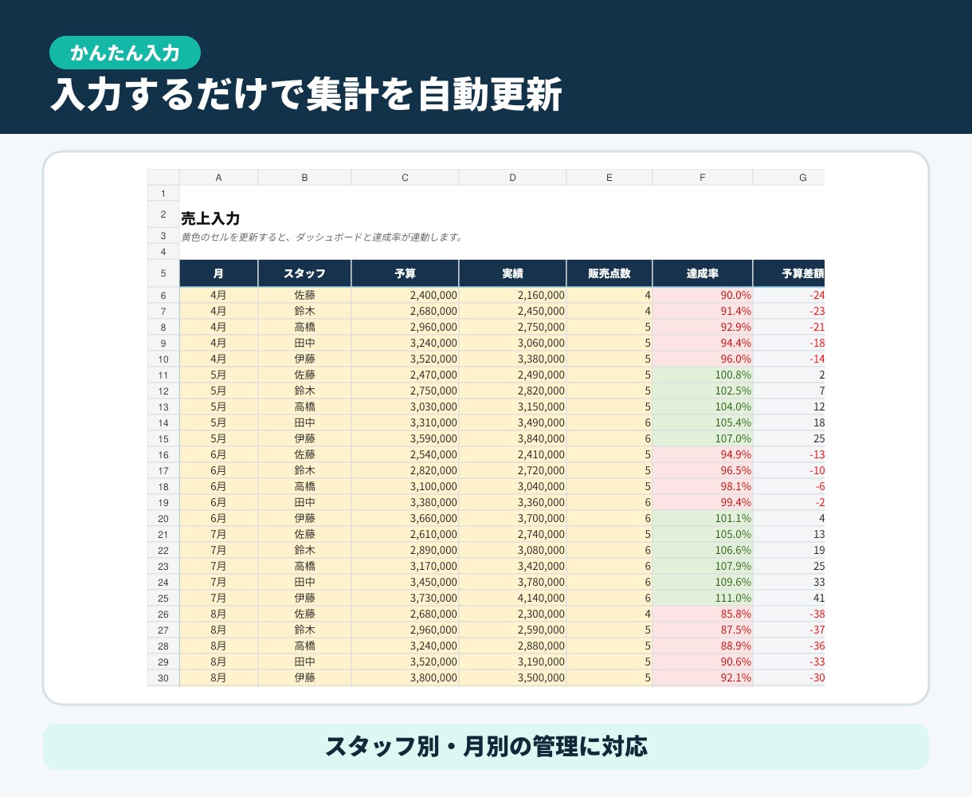Image resolution: width=972 pixels, height=797 pixels.
Task: Select achievement rate 91.4%
Action: coord(703,311)
